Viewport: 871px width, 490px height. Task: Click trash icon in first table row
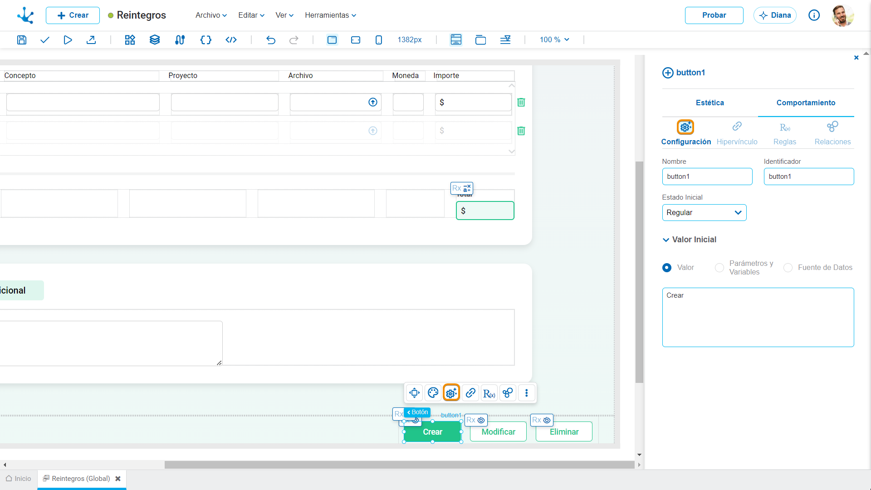click(521, 103)
